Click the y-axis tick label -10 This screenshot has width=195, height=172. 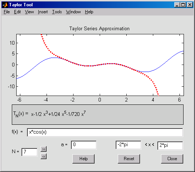coord(11,86)
